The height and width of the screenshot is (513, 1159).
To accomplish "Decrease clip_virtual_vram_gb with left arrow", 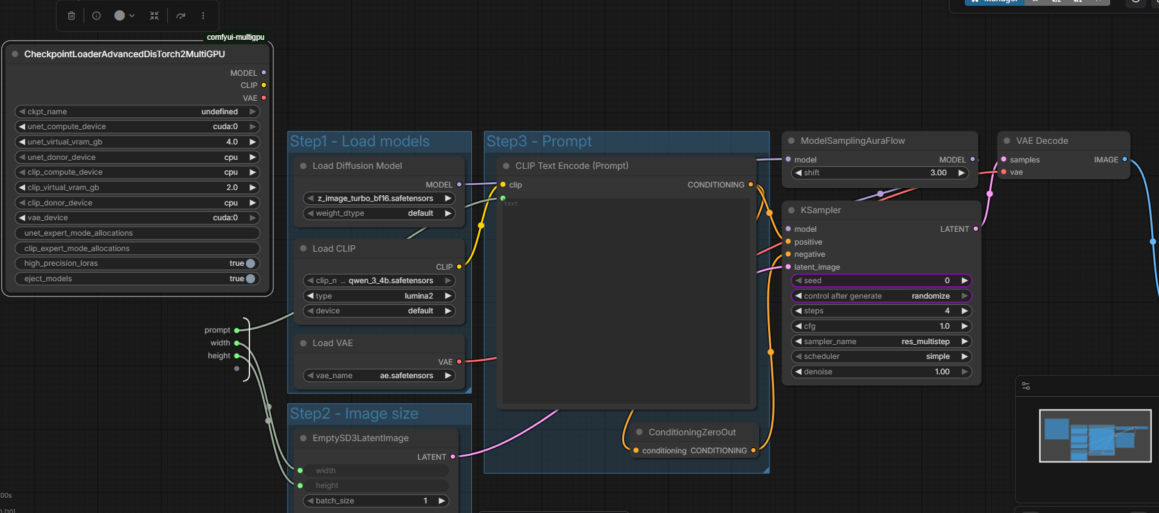I will (x=22, y=187).
